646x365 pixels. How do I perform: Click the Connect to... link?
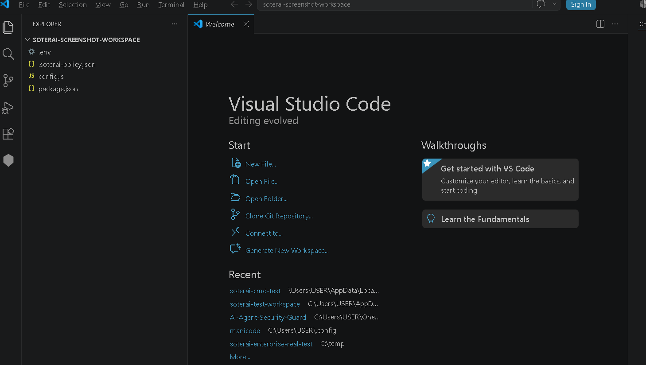264,233
